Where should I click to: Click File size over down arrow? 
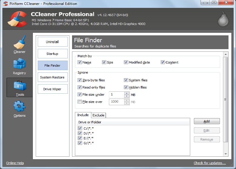tap(127, 103)
